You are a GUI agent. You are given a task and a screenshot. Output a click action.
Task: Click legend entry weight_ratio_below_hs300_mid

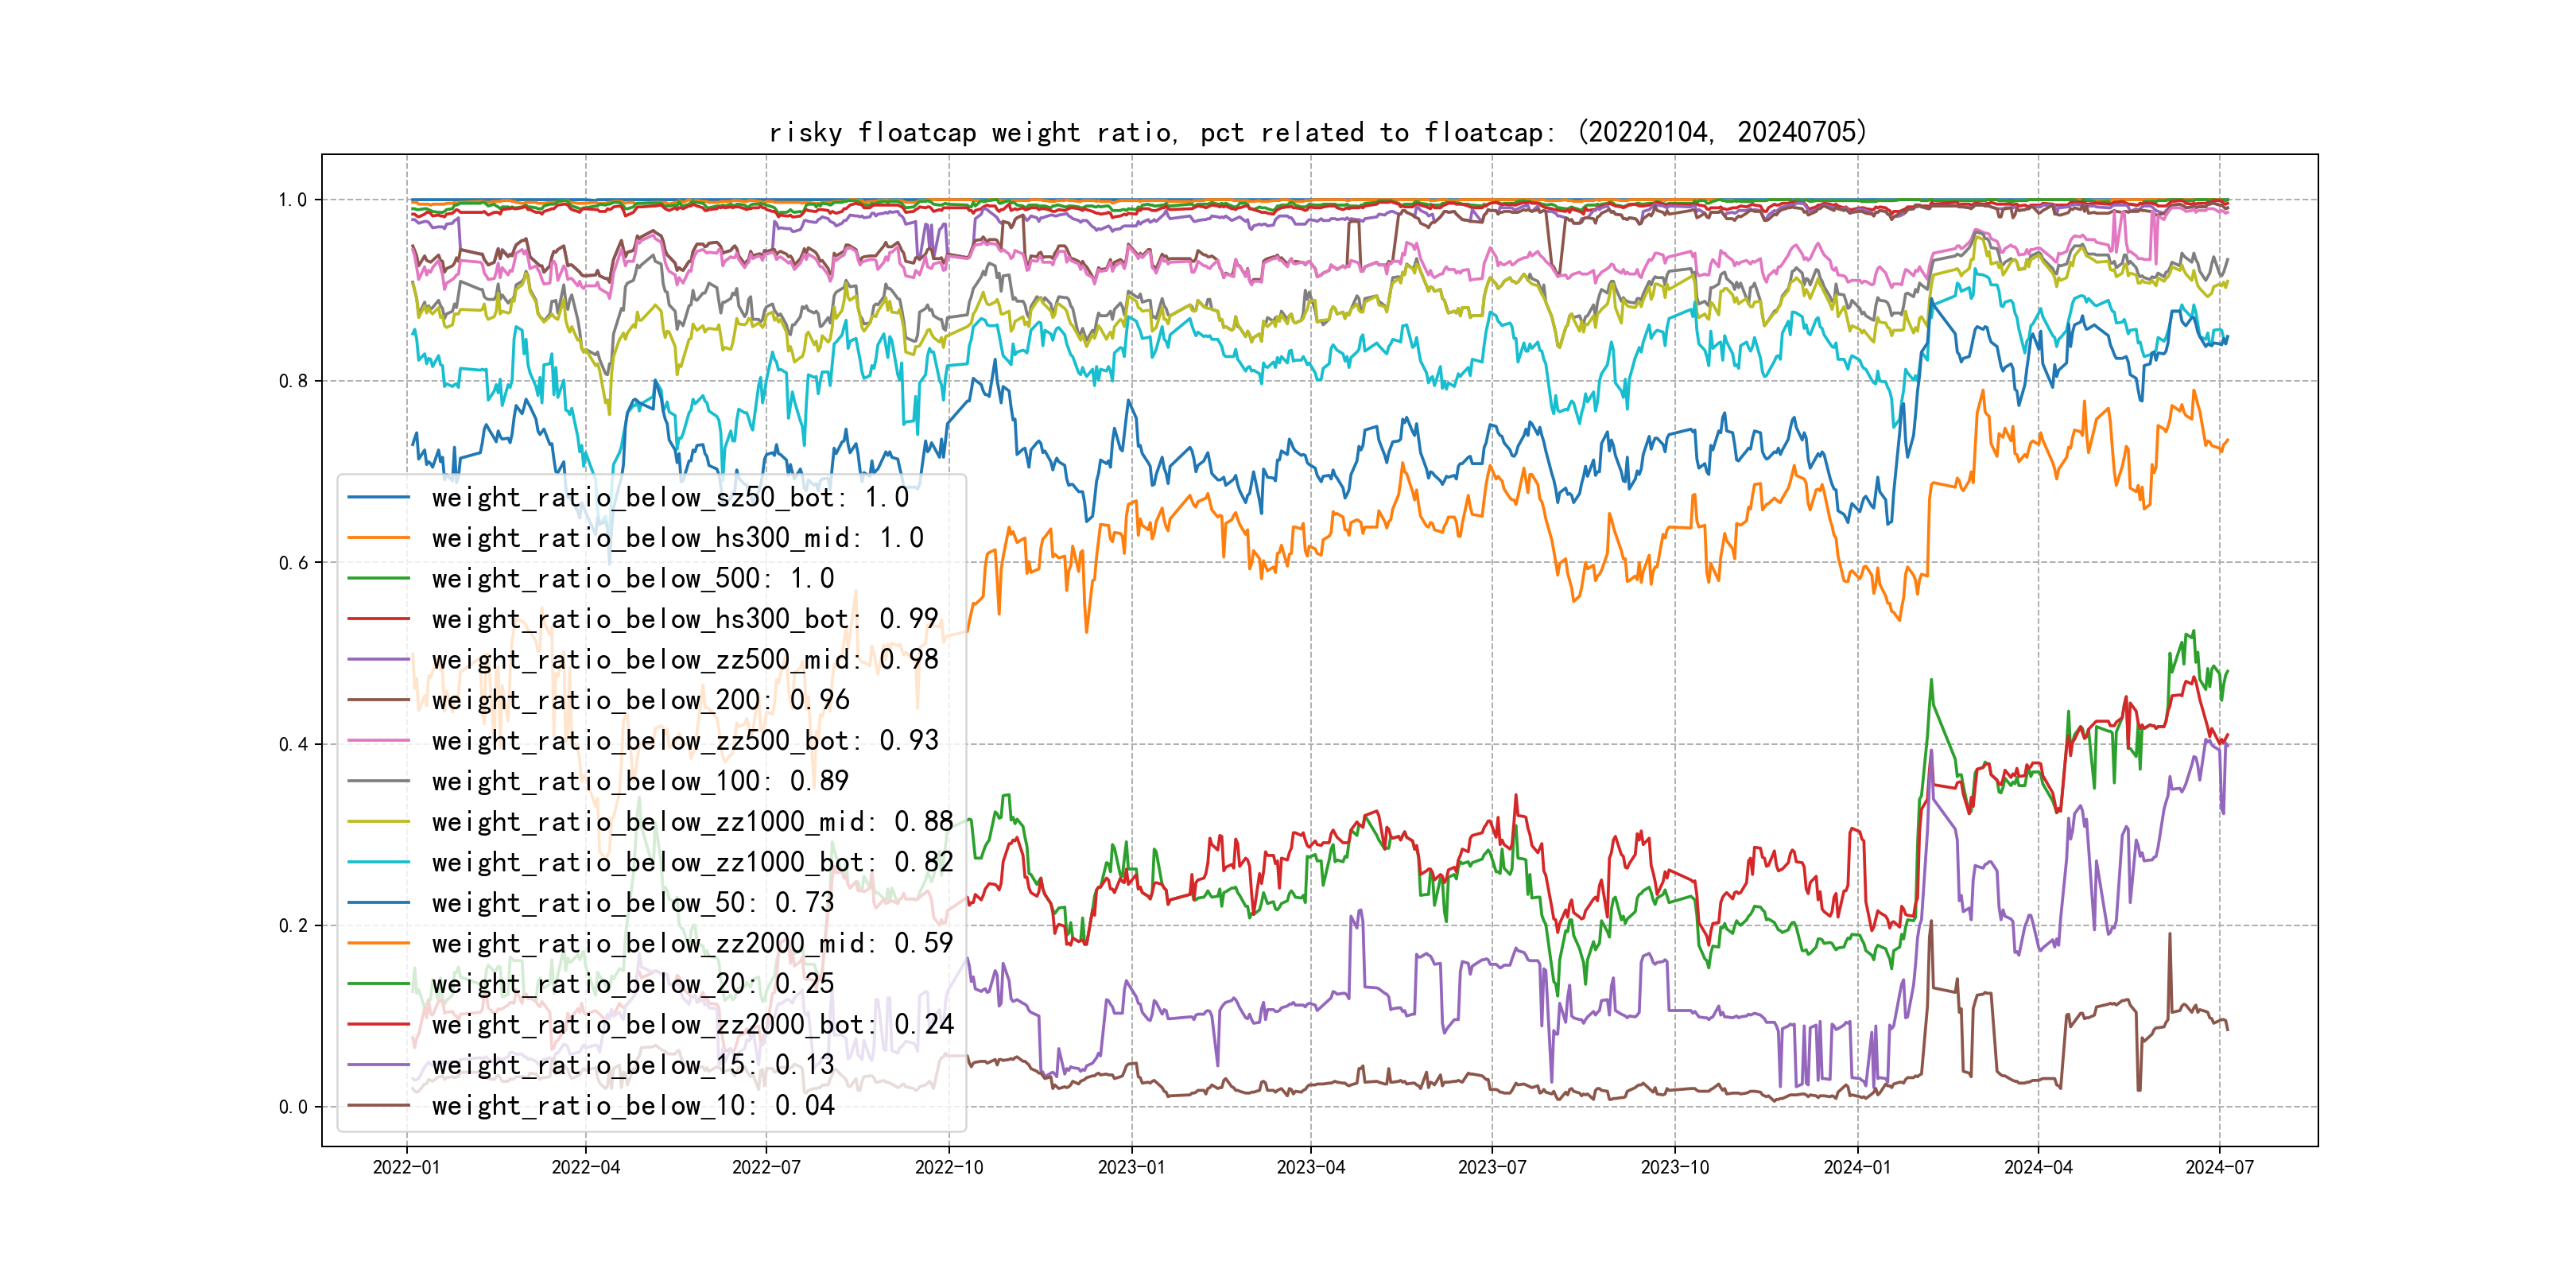[677, 538]
